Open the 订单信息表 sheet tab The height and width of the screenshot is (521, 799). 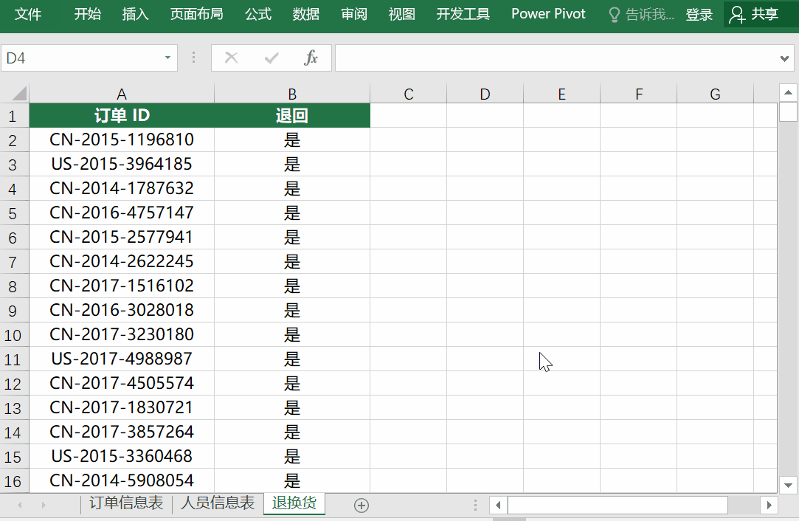pyautogui.click(x=126, y=503)
